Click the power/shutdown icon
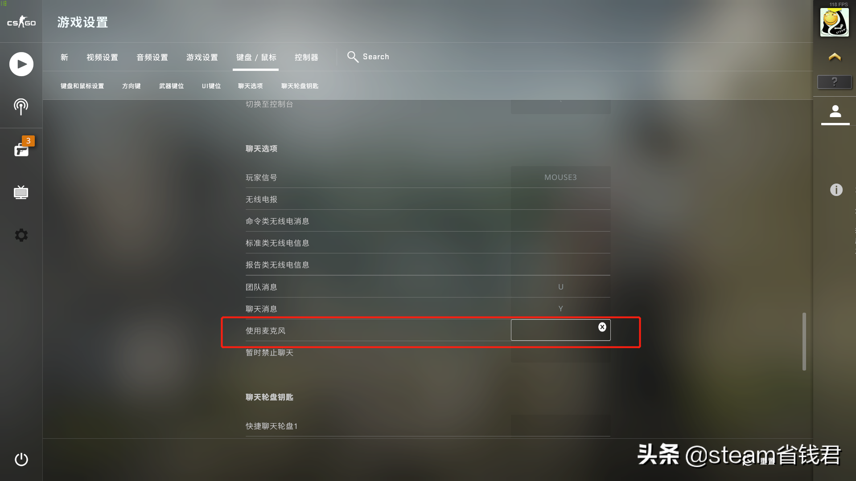856x481 pixels. coord(21,459)
